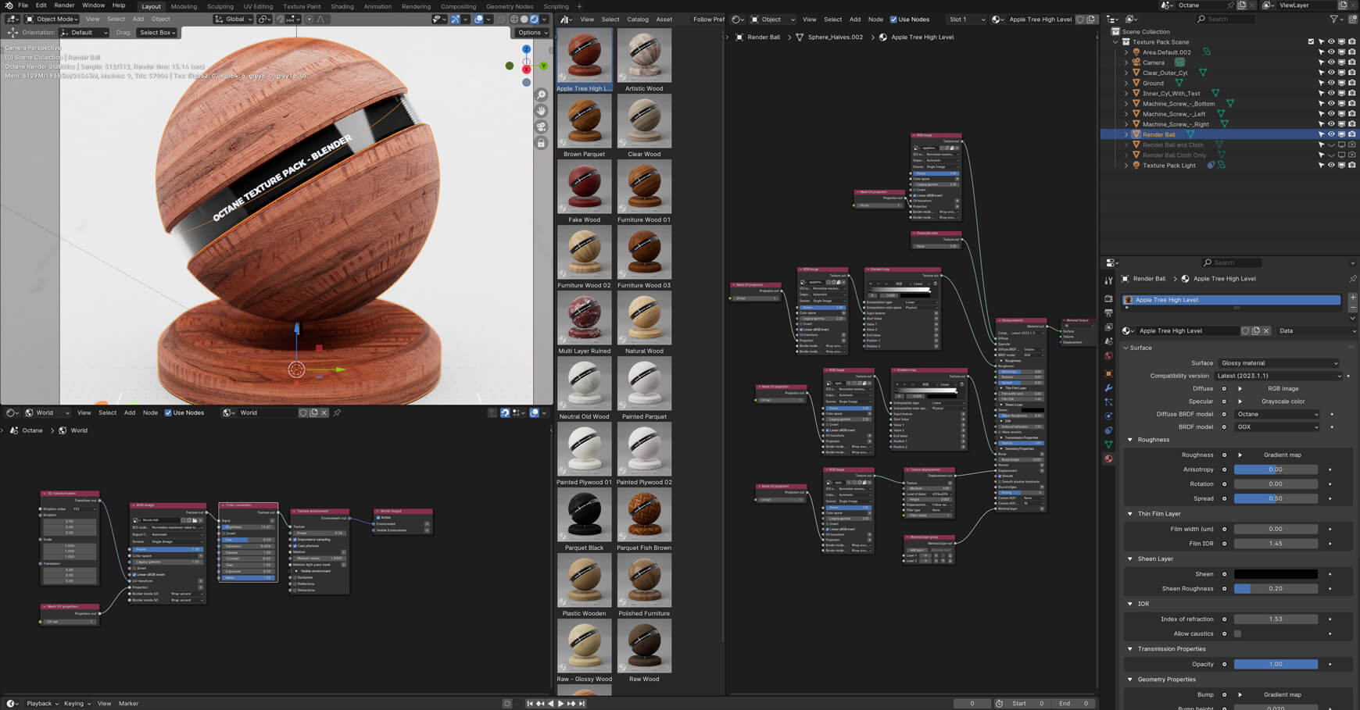Hide Clear_Outer_Cyl with eye icon
This screenshot has height=710, width=1360.
1331,73
